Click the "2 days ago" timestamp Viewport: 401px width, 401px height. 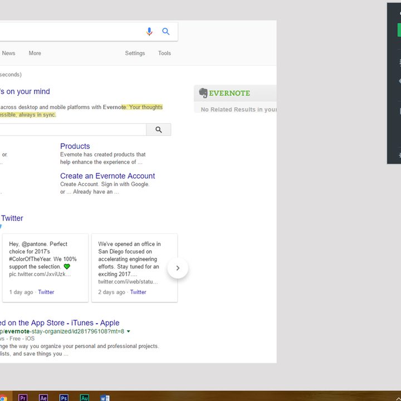(x=111, y=292)
